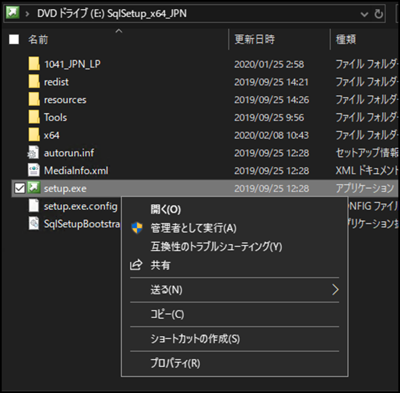
Task: Click the redist folder icon
Action: point(34,81)
